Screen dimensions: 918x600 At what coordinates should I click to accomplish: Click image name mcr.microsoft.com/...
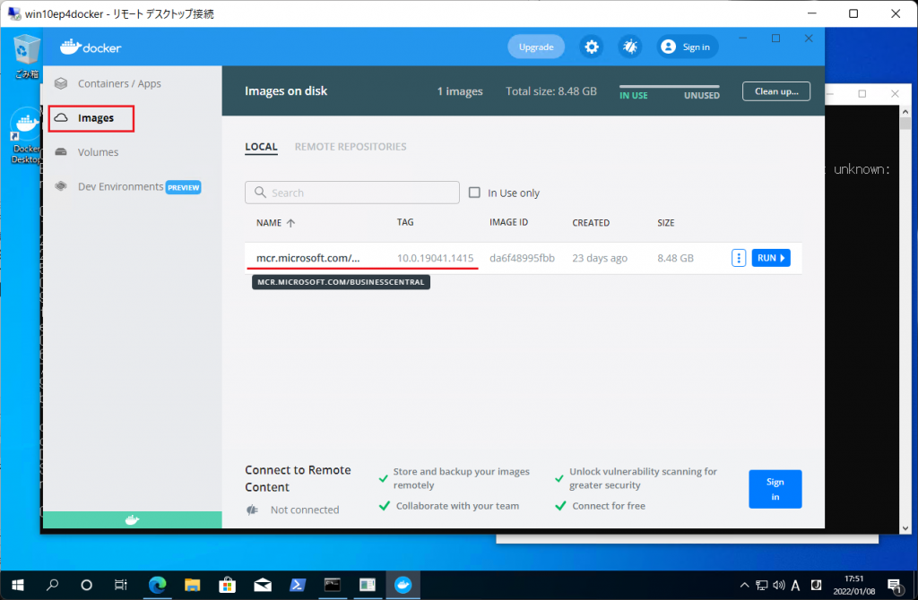coord(308,258)
